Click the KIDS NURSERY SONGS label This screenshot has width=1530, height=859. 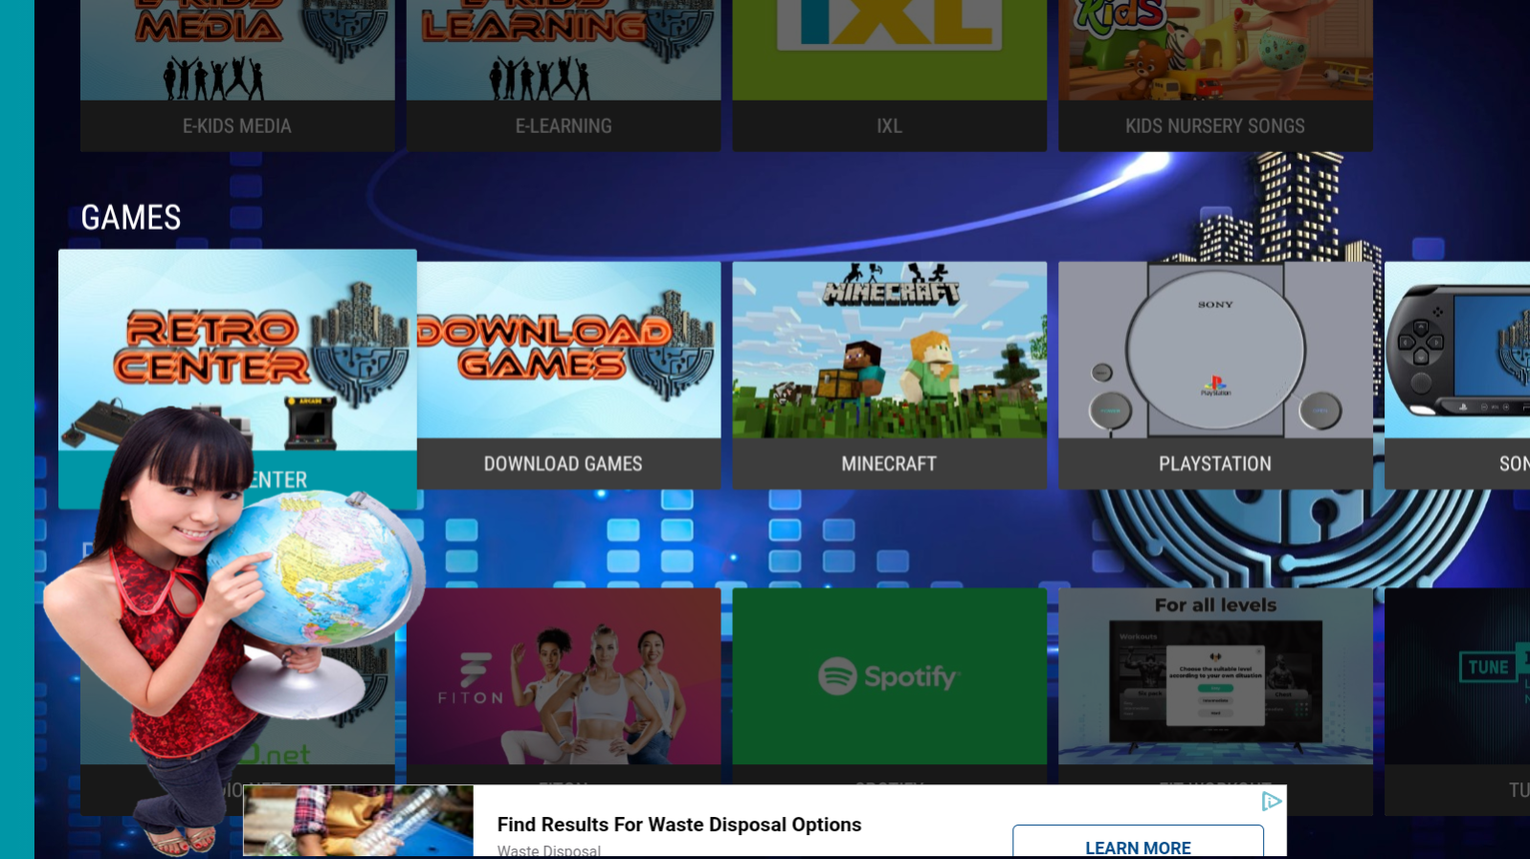[1215, 126]
